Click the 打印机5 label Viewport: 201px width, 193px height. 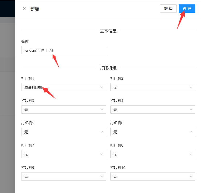point(27,123)
